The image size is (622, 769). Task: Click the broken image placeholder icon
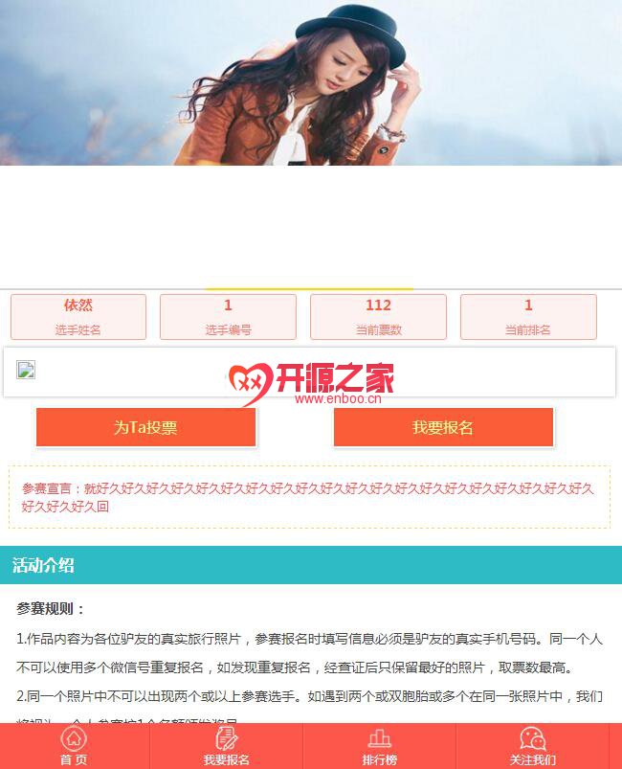[26, 370]
